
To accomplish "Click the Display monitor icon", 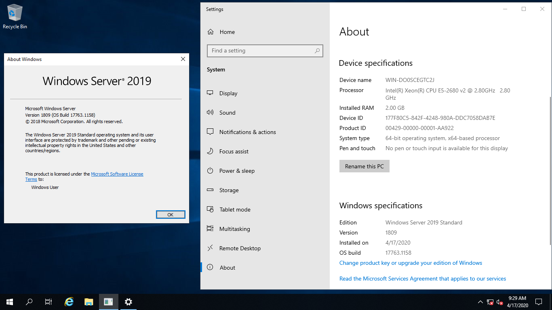I will [x=210, y=93].
